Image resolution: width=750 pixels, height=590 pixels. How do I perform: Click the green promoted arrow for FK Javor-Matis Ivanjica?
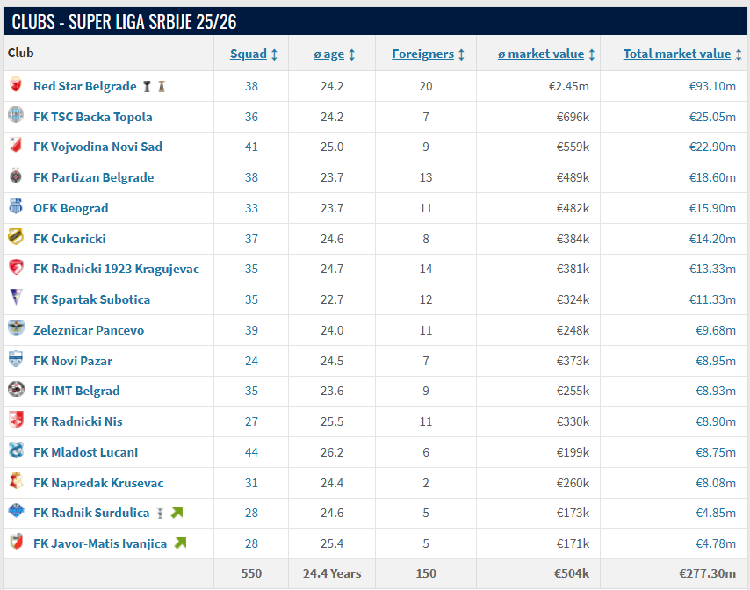181,543
